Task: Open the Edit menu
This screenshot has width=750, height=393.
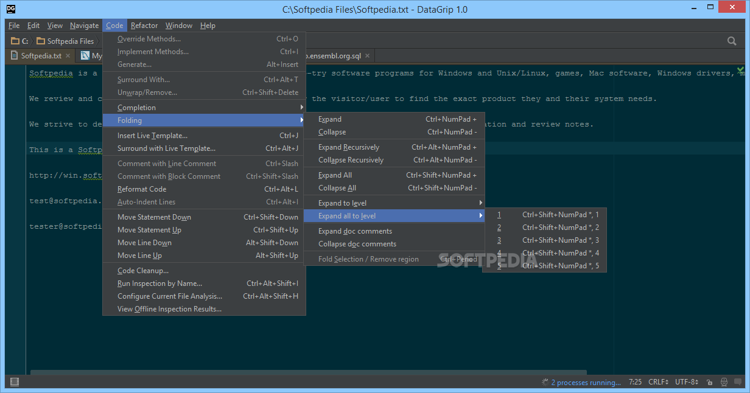Action: [33, 26]
